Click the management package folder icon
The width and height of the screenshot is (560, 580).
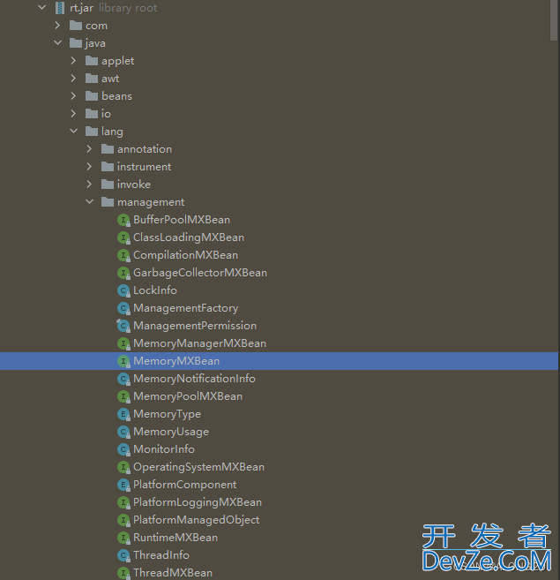(x=108, y=202)
